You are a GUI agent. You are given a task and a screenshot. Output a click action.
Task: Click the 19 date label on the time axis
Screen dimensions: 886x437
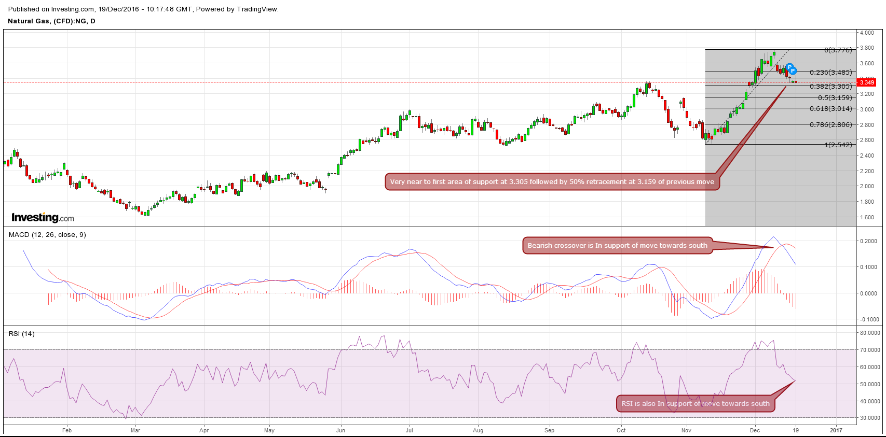[796, 430]
